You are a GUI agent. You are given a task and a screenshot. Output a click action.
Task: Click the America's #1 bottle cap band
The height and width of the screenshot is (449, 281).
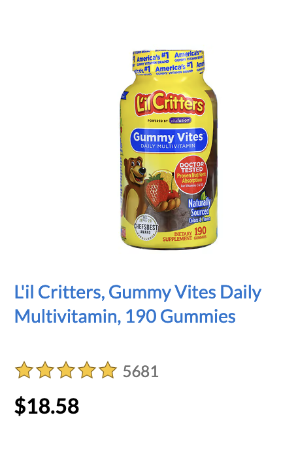pyautogui.click(x=169, y=62)
